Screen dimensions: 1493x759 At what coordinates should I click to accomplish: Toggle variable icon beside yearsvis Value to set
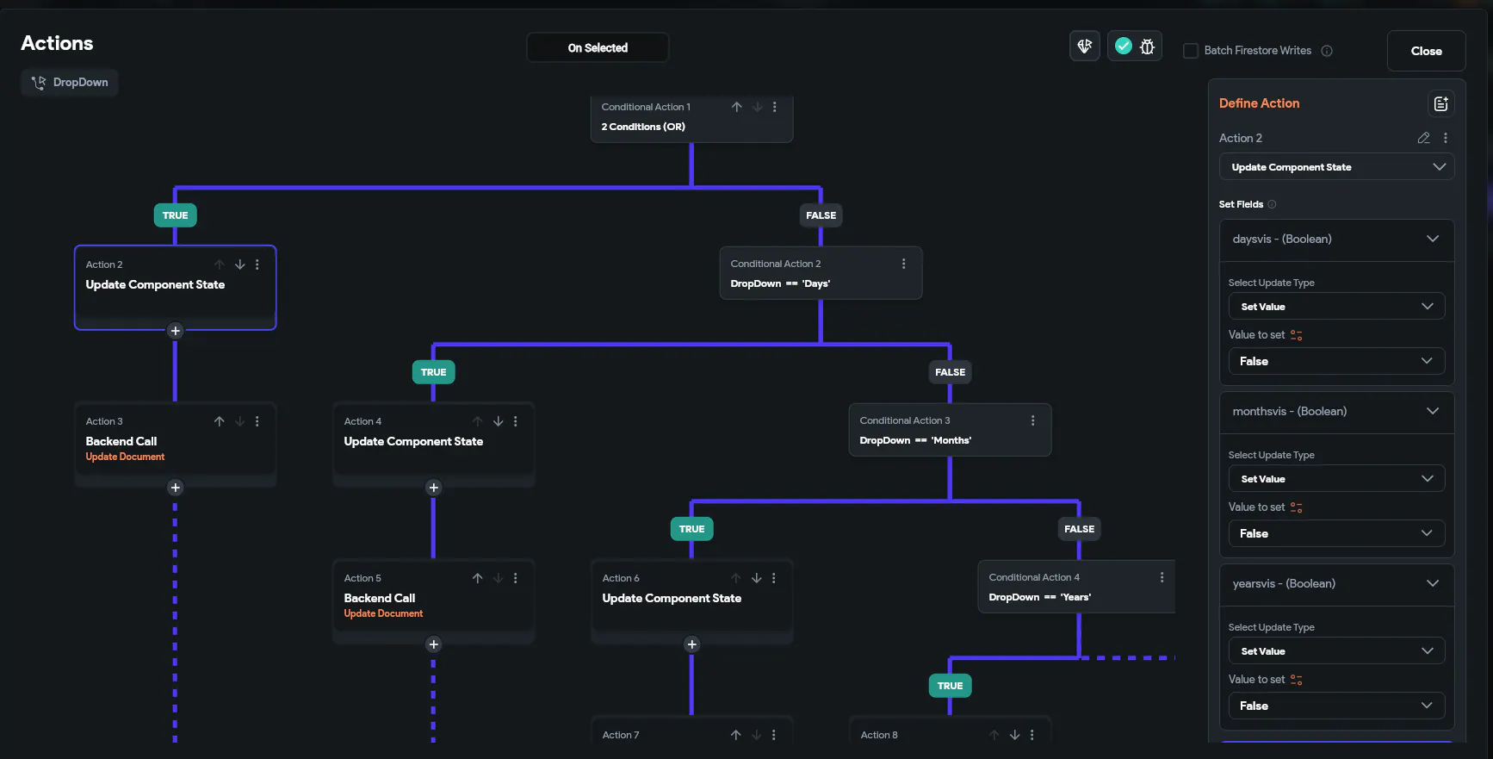coord(1296,680)
